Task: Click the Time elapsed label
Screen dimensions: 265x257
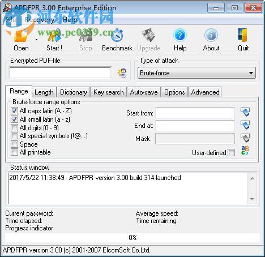Action: [x=24, y=221]
